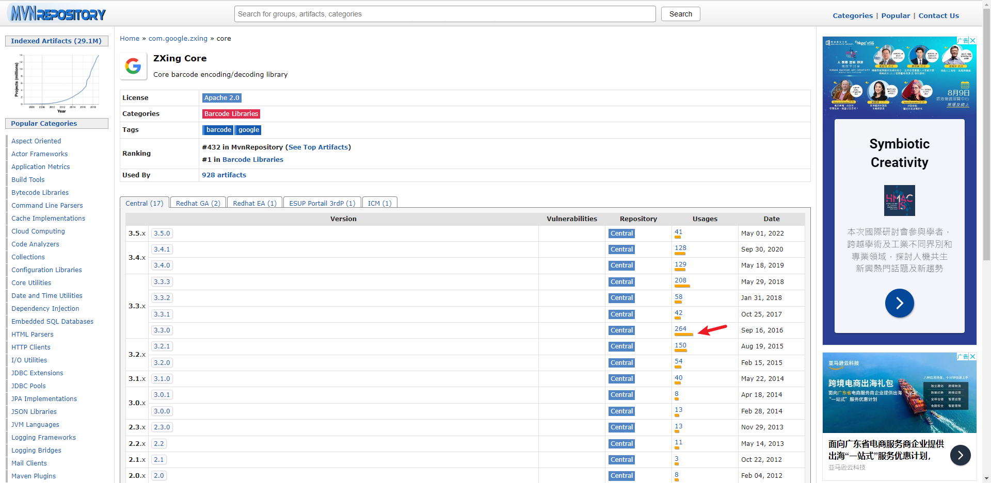Open version 3.4.1

[x=162, y=249]
